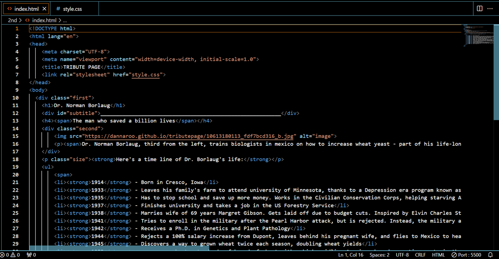Click line number 19 in the gutter

point(15,167)
